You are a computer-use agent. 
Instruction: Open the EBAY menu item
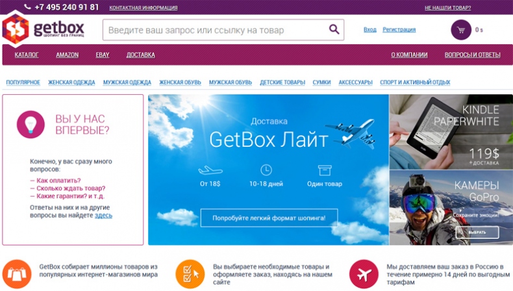(103, 55)
